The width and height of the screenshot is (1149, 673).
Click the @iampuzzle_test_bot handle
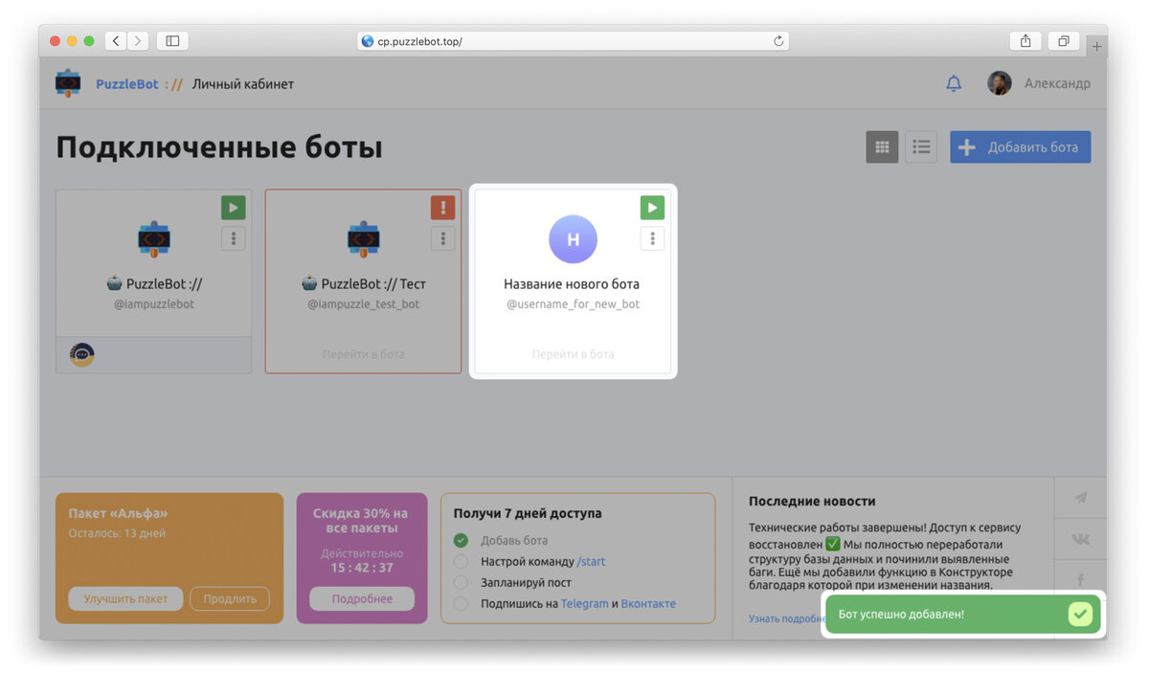click(x=363, y=304)
